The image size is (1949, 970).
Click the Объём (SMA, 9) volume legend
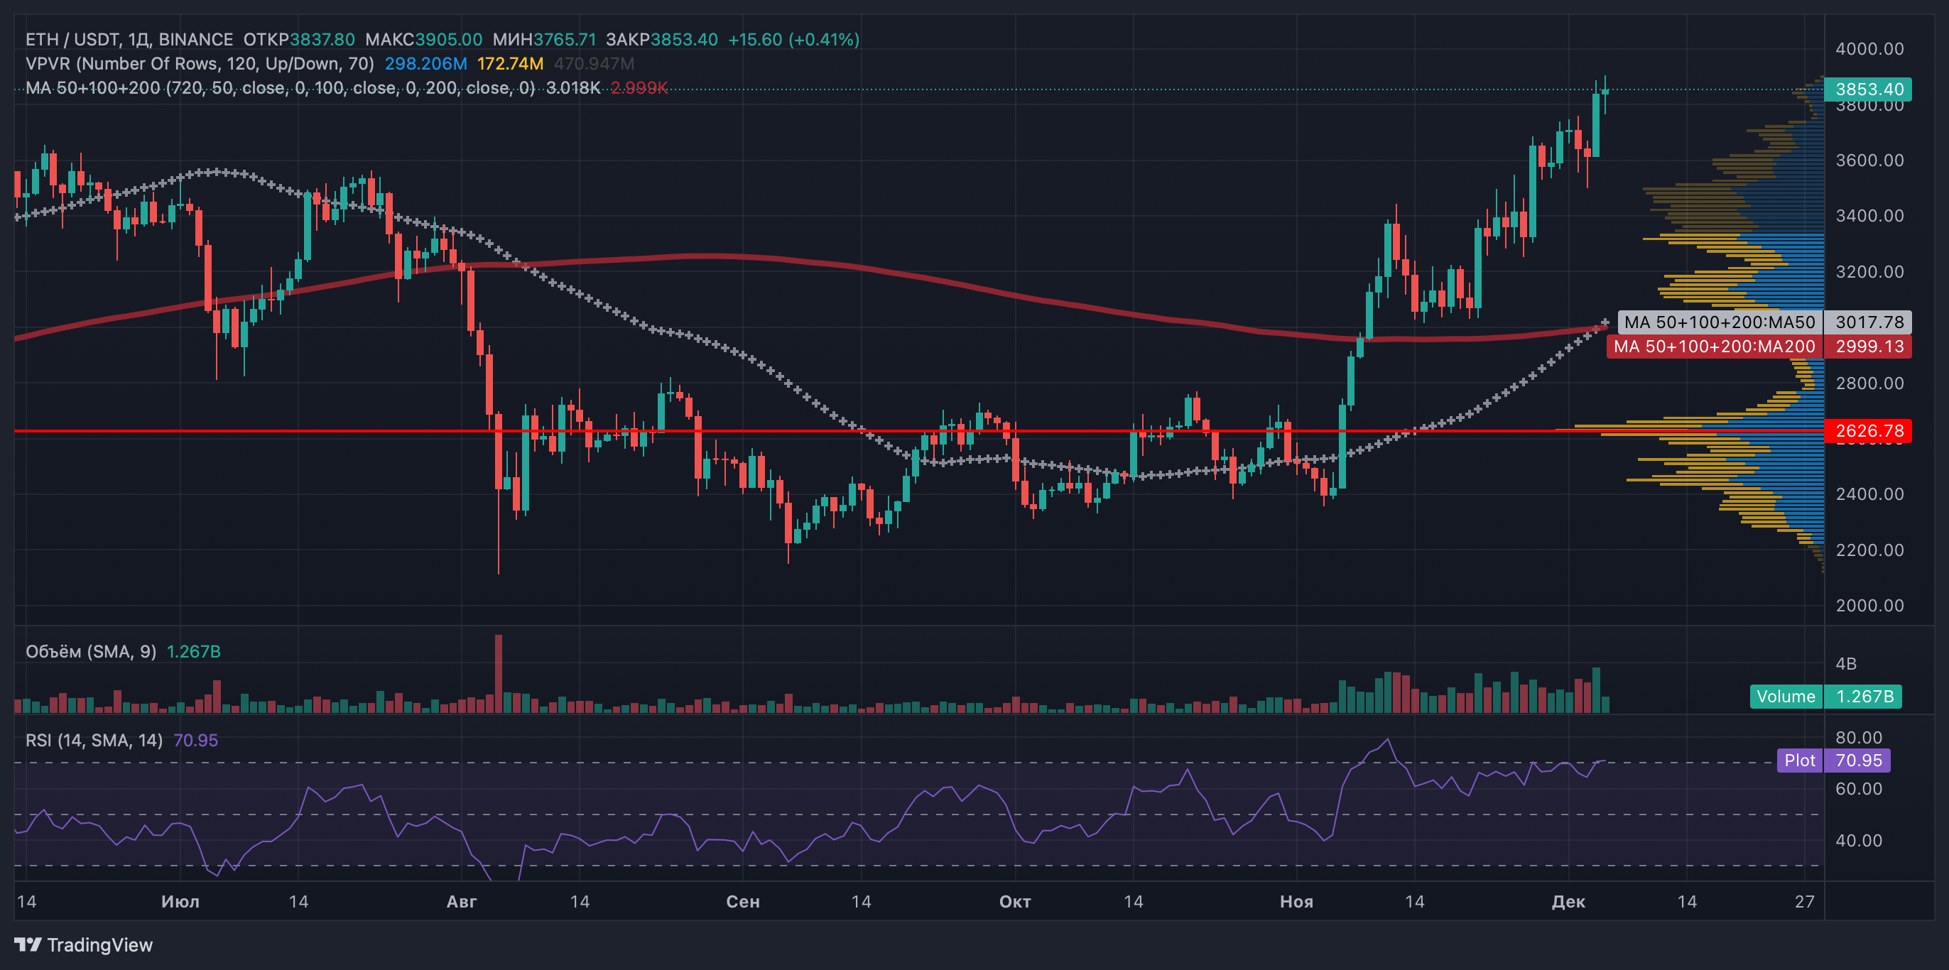(91, 651)
